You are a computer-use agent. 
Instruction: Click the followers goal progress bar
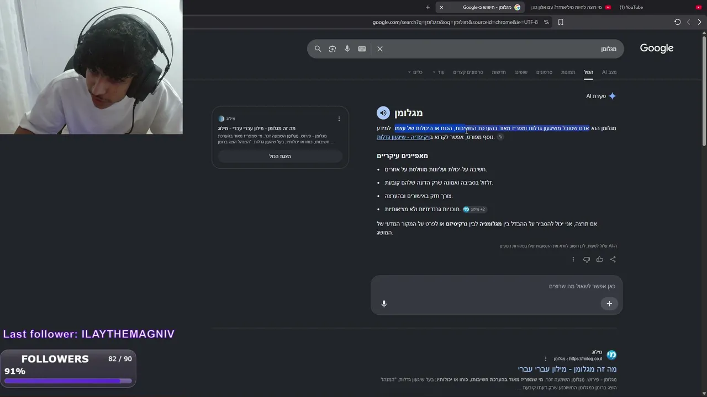[68, 380]
